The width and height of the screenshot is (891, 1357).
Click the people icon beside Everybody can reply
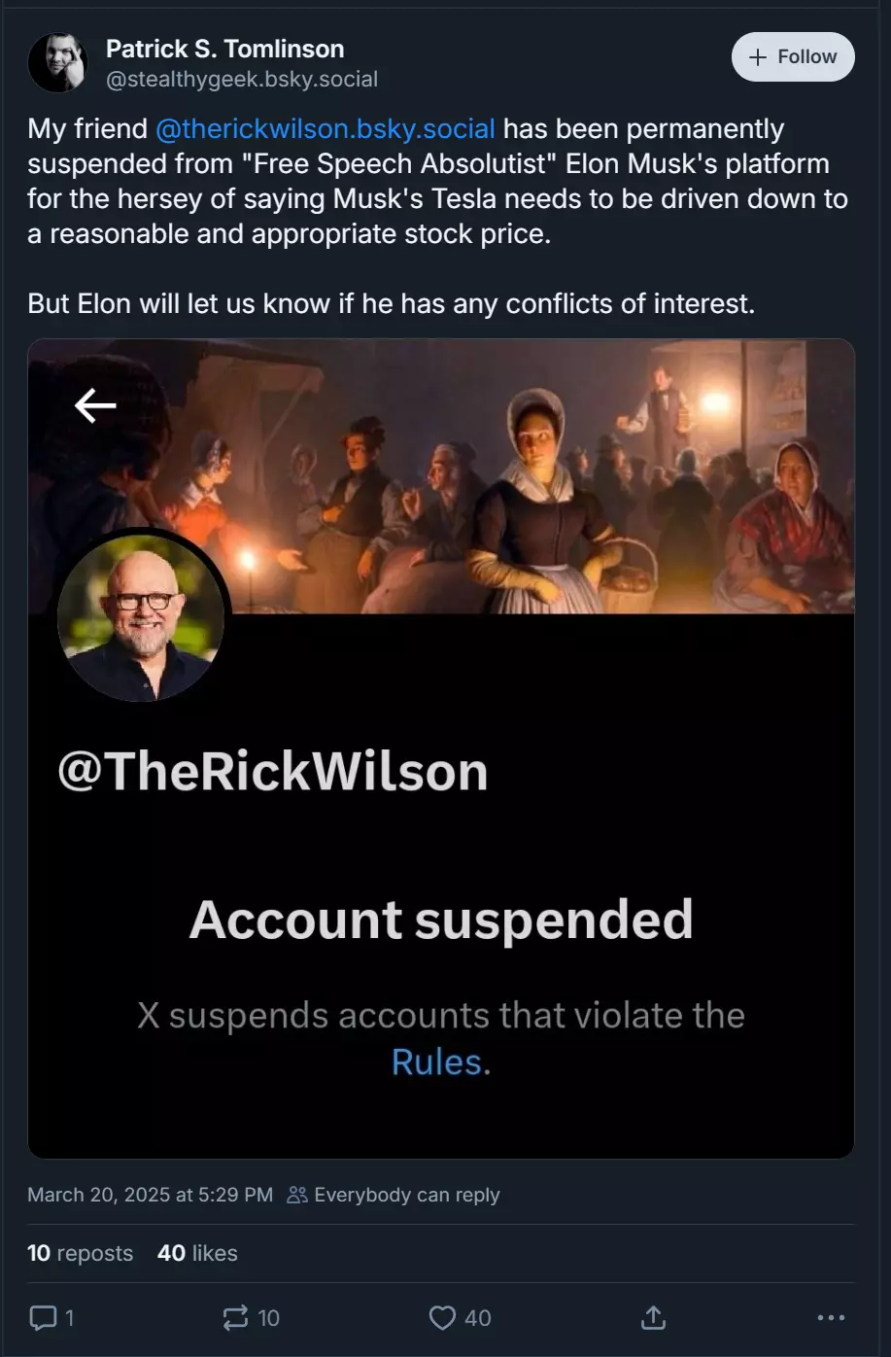(x=297, y=1195)
